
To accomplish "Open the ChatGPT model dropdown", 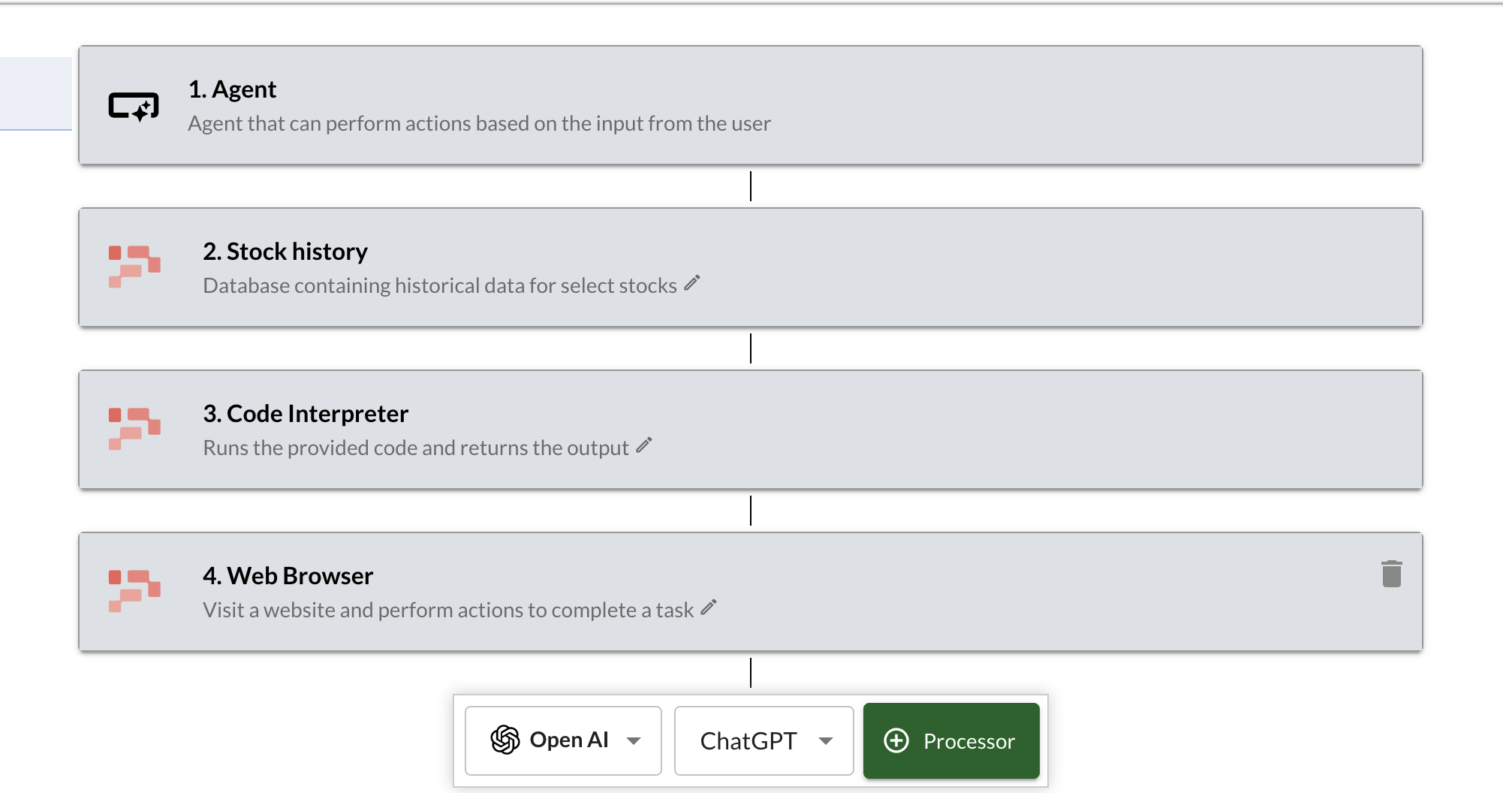I will click(763, 740).
